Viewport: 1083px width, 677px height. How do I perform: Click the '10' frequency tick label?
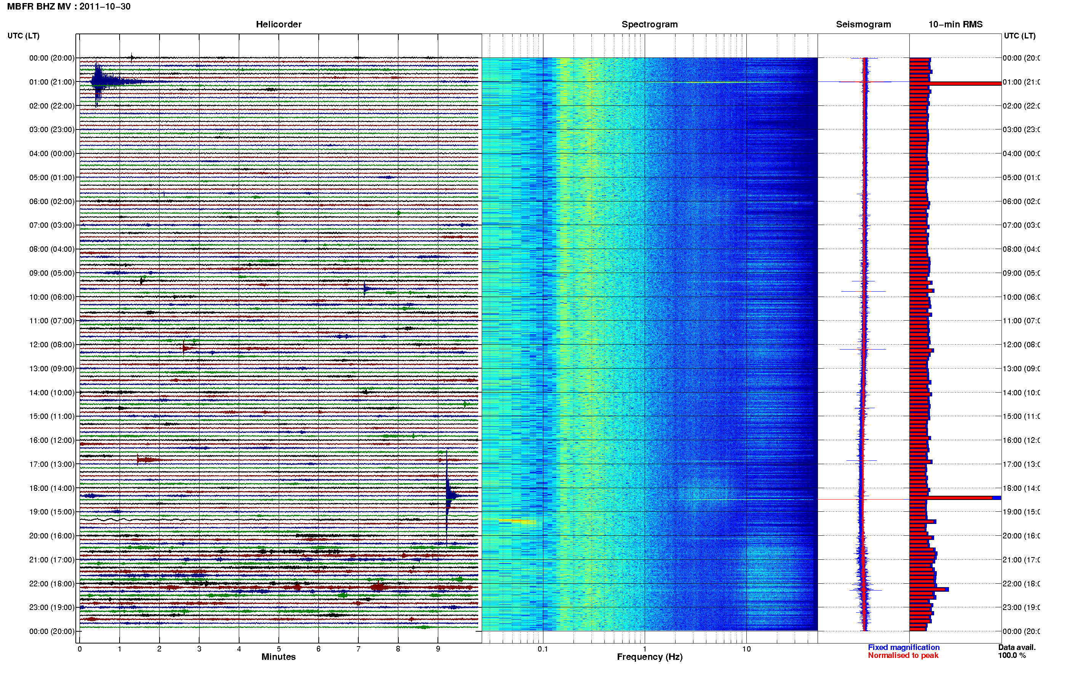746,649
